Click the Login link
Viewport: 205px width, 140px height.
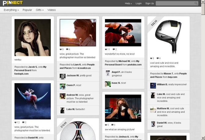point(139,3)
